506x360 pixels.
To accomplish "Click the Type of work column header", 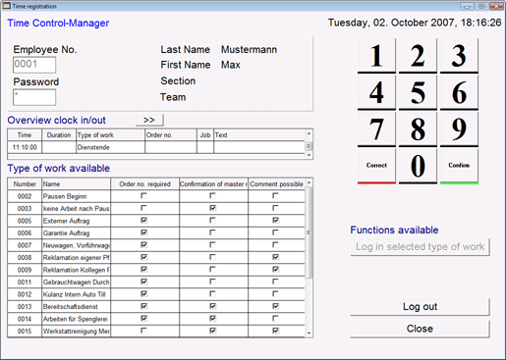I will click(110, 135).
